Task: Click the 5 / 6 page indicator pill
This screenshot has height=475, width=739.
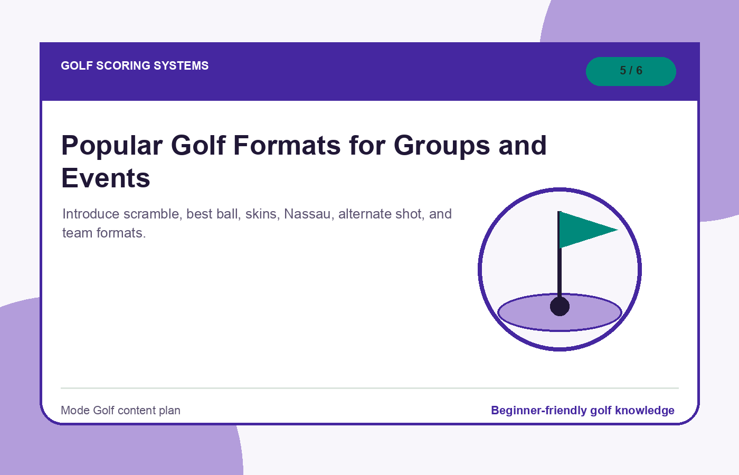Action: [x=631, y=71]
